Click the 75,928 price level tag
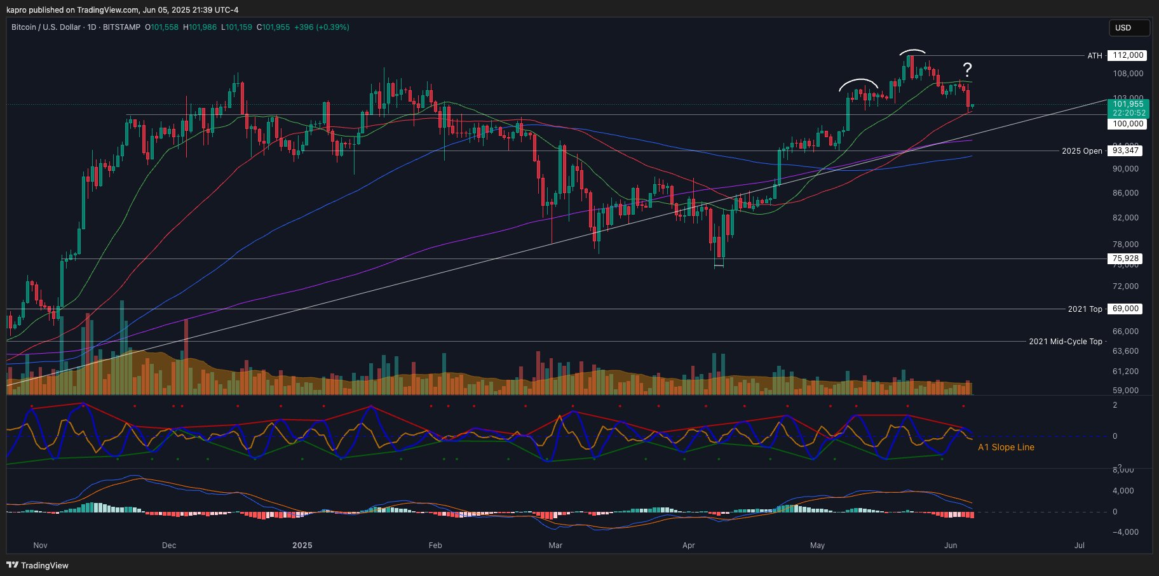The height and width of the screenshot is (576, 1159). click(x=1125, y=258)
